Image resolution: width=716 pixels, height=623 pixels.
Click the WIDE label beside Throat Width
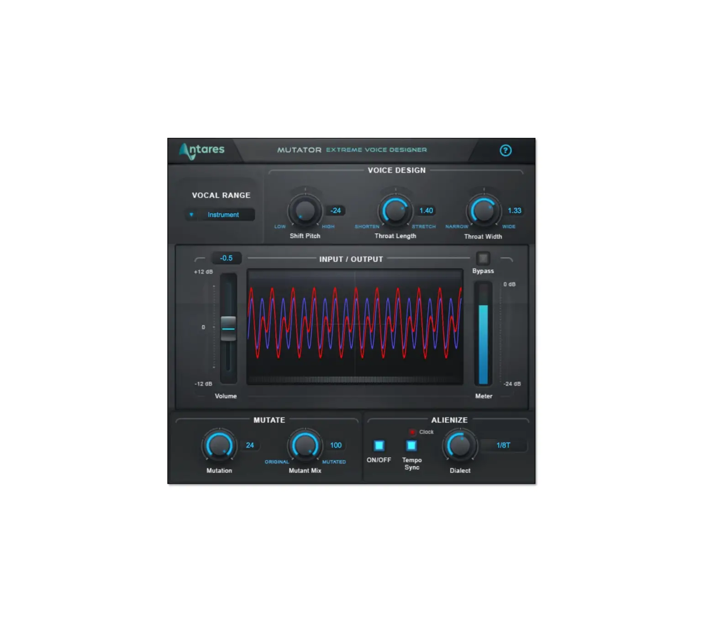click(509, 227)
